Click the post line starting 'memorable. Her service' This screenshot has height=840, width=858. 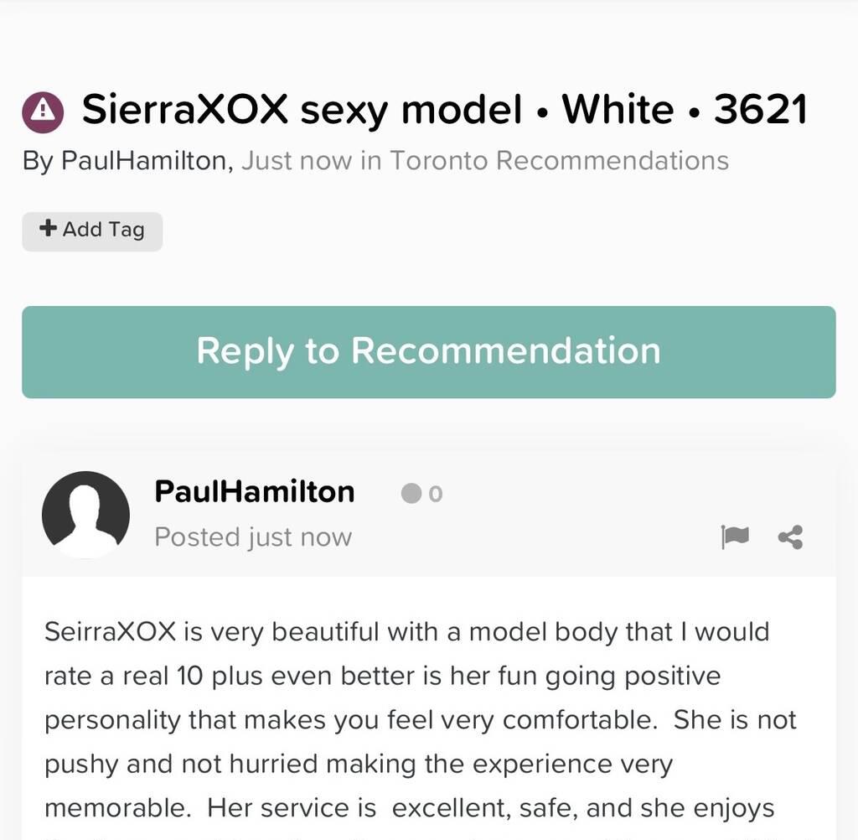pos(409,808)
